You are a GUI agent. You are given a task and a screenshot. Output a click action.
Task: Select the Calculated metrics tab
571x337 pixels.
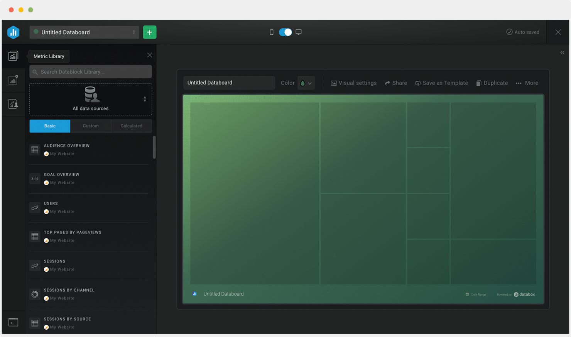(131, 126)
